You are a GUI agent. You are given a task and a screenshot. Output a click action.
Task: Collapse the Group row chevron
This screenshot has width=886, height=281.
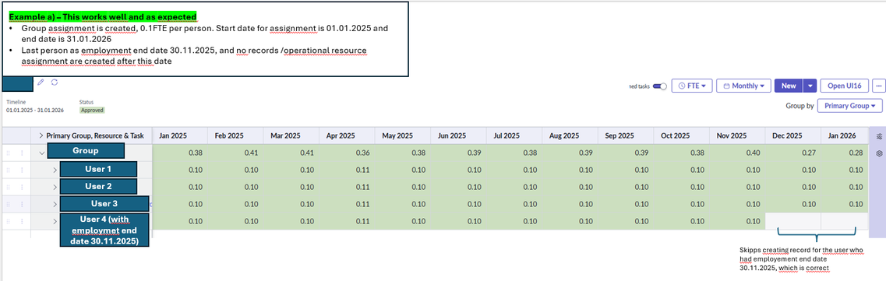41,153
